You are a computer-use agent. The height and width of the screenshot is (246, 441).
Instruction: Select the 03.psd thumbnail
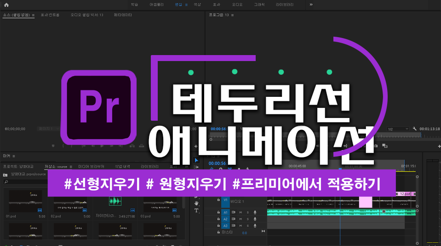pyautogui.click(x=160, y=204)
